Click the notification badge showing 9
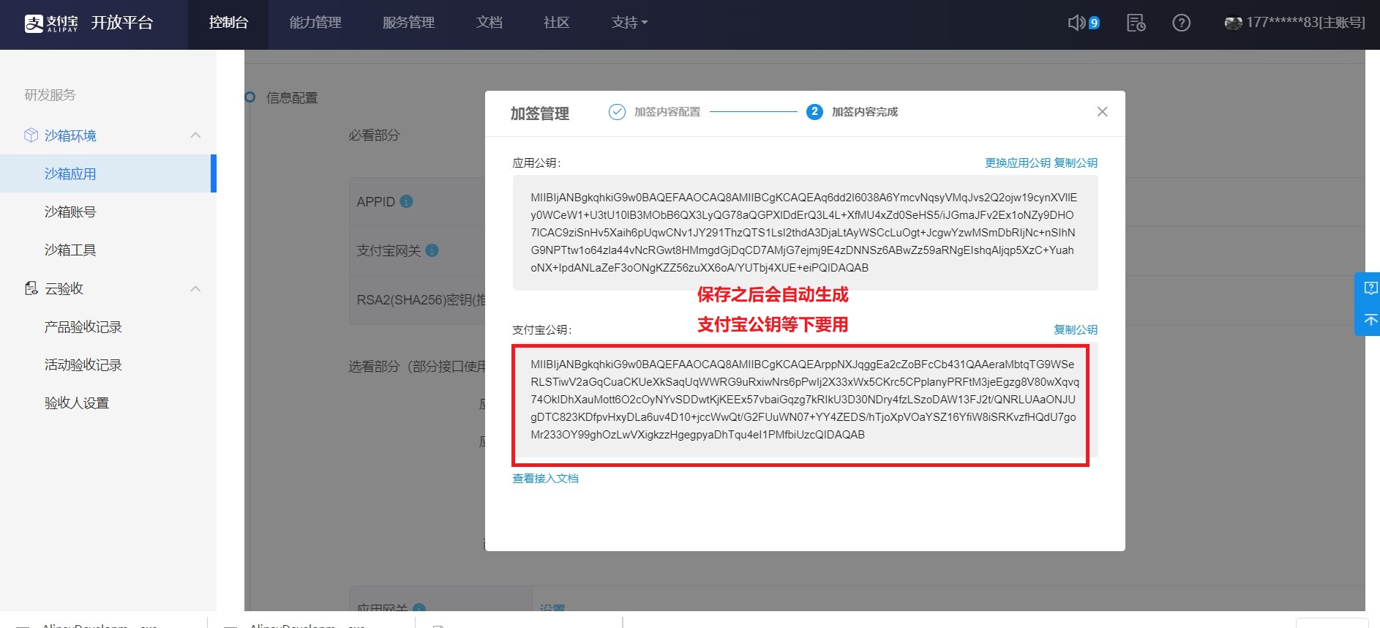 1094,23
